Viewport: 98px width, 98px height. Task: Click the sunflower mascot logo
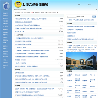pos(18,4)
